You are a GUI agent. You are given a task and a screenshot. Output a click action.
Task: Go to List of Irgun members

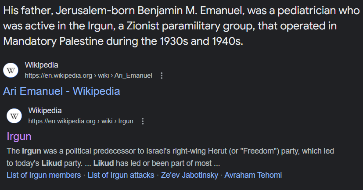click(x=44, y=175)
